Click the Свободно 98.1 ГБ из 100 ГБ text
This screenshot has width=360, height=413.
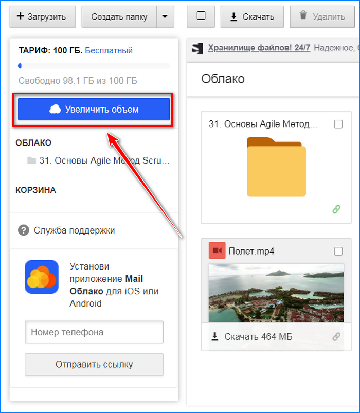click(78, 81)
